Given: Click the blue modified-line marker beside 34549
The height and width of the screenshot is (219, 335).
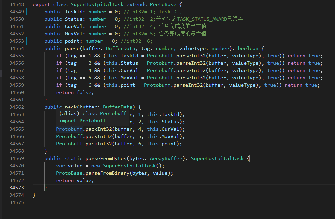Looking at the screenshot, I should point(26,12).
